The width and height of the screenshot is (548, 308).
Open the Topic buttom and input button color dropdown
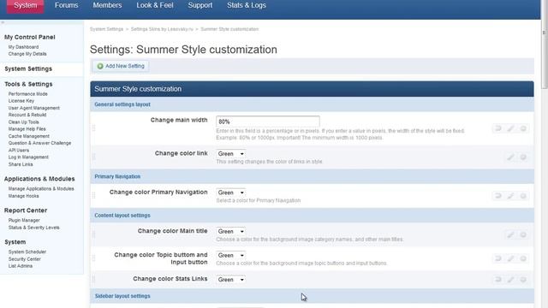pyautogui.click(x=230, y=255)
